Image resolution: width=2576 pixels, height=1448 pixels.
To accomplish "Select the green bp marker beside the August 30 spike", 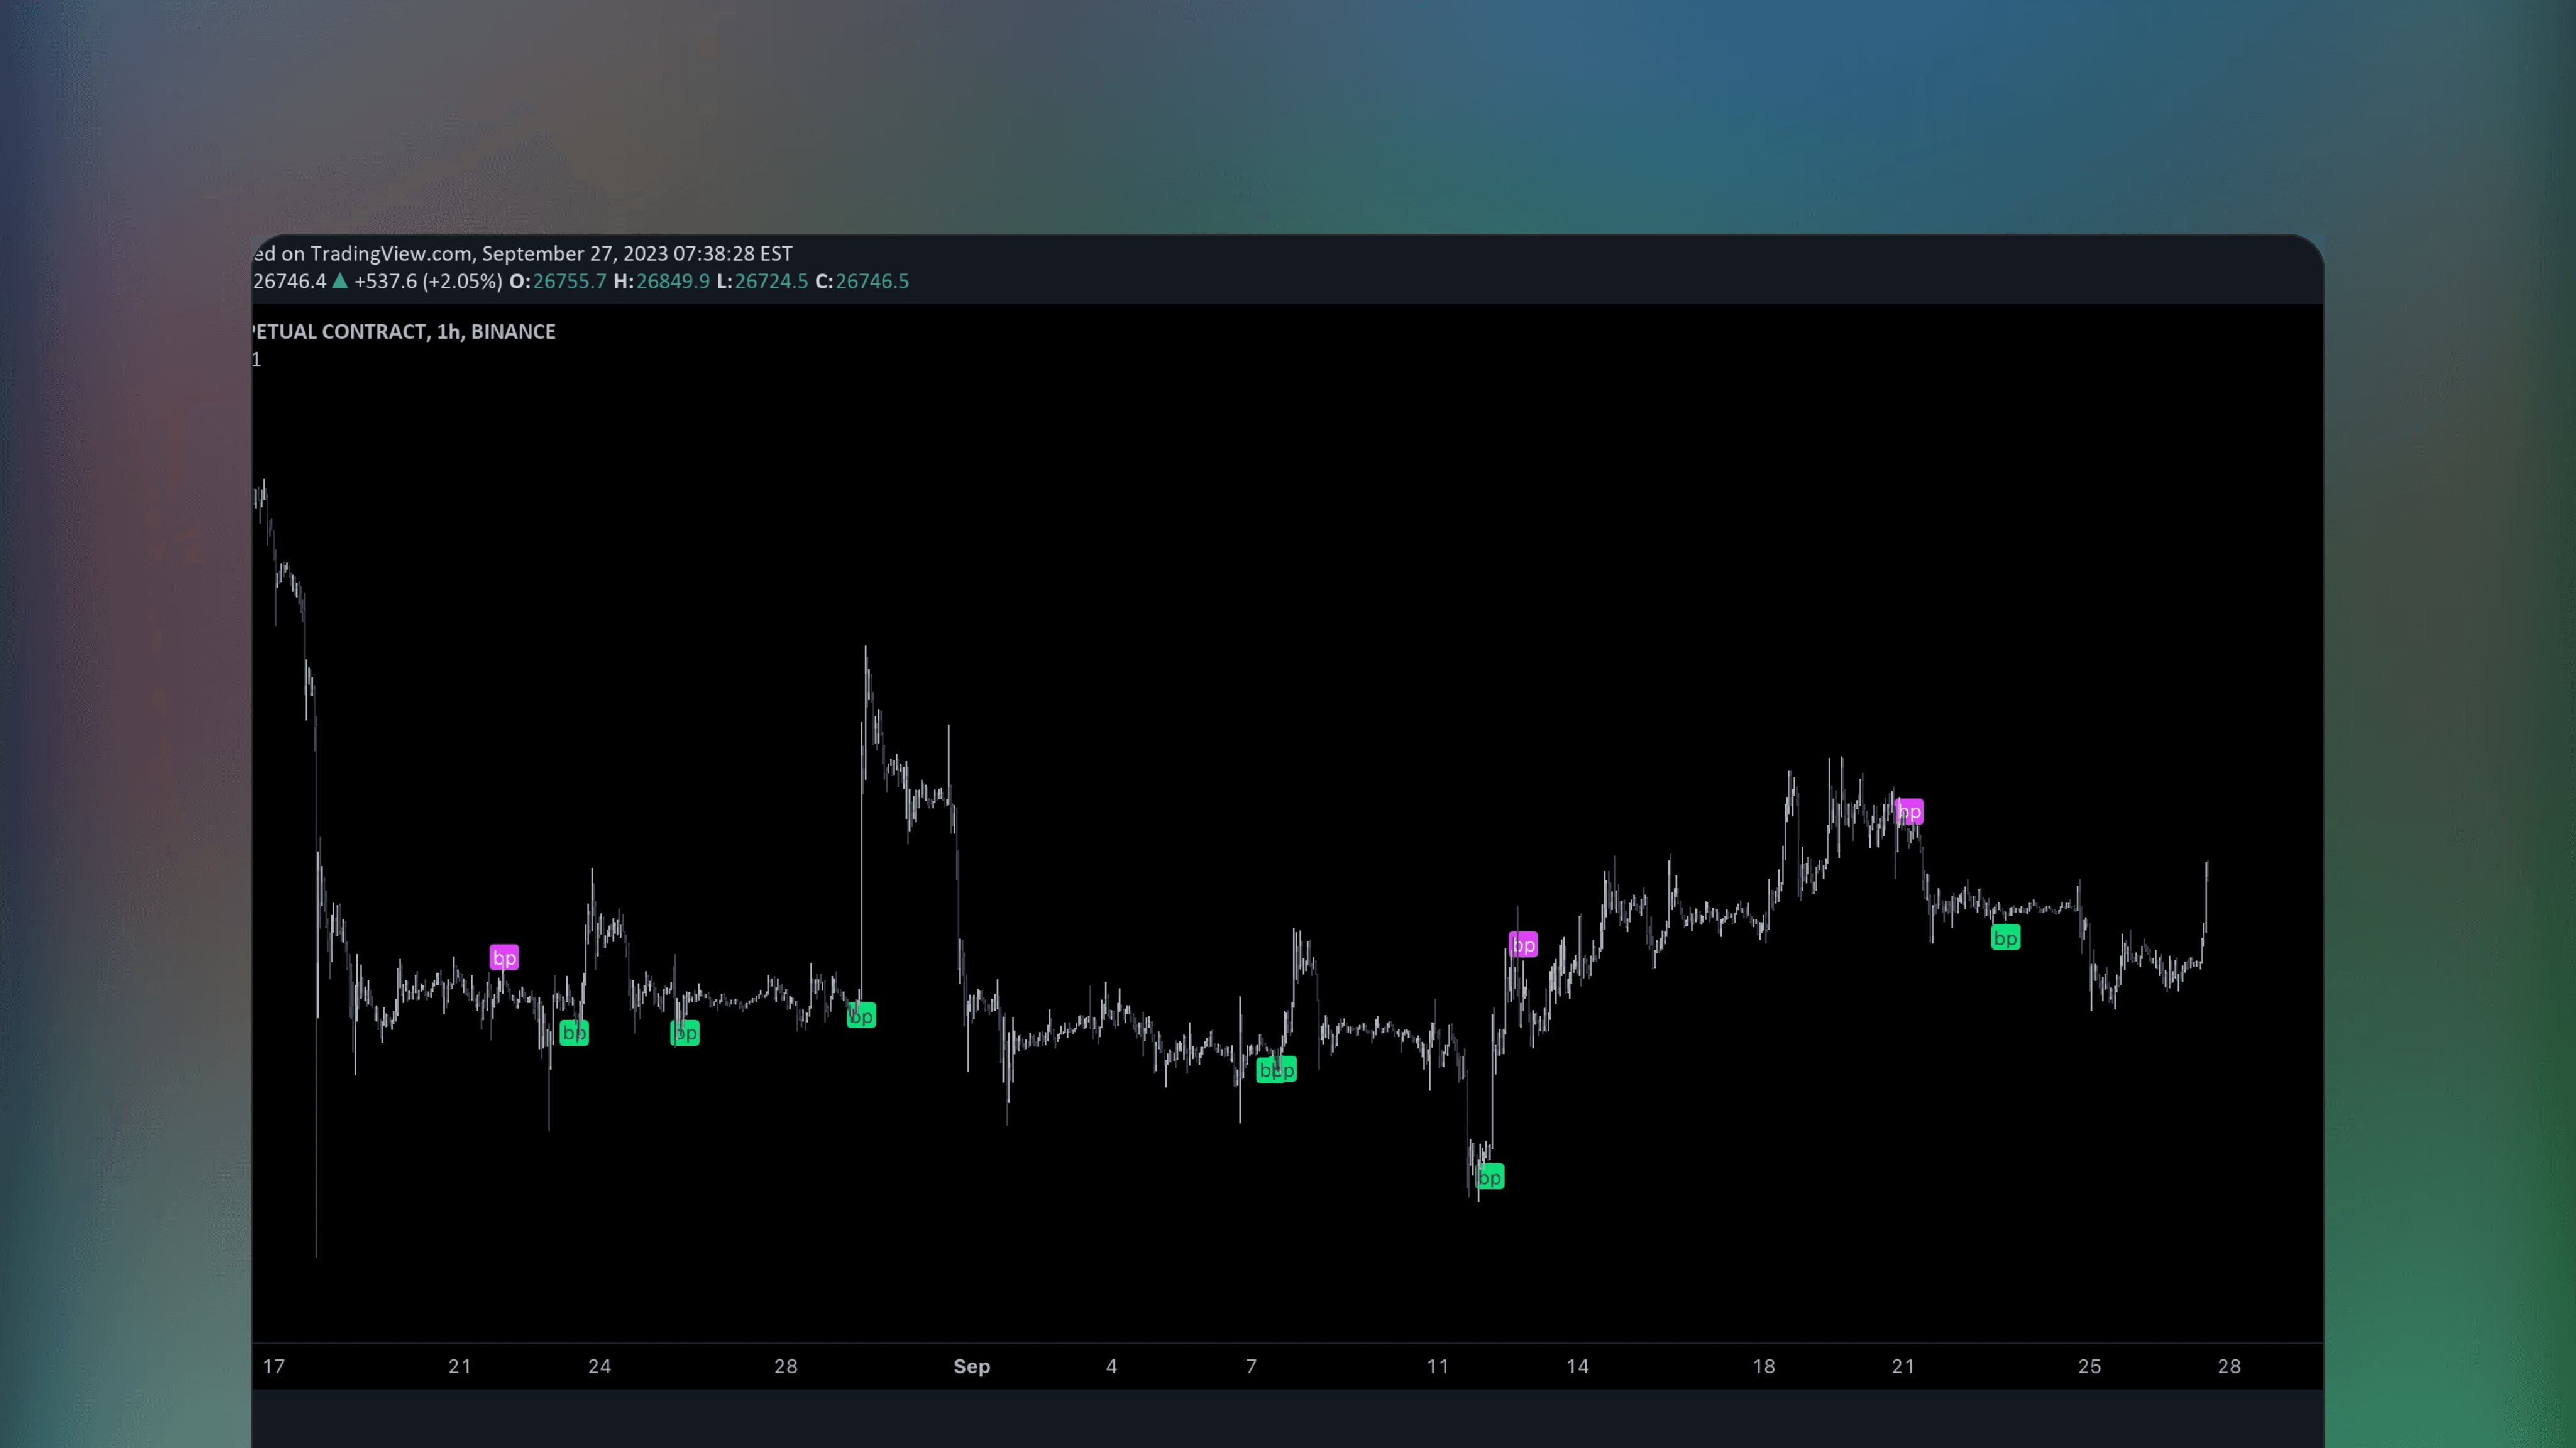I will point(862,1015).
